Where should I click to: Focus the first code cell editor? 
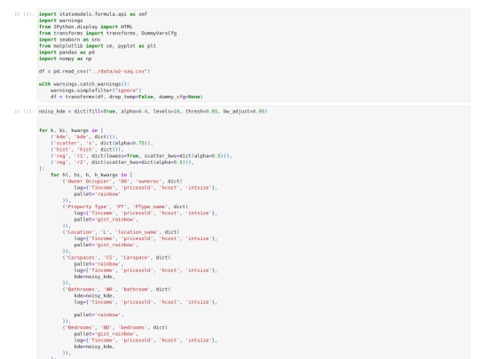[254, 55]
